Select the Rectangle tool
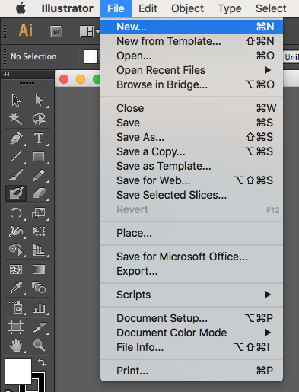Screen dimensions: 299x392 (x=39, y=157)
